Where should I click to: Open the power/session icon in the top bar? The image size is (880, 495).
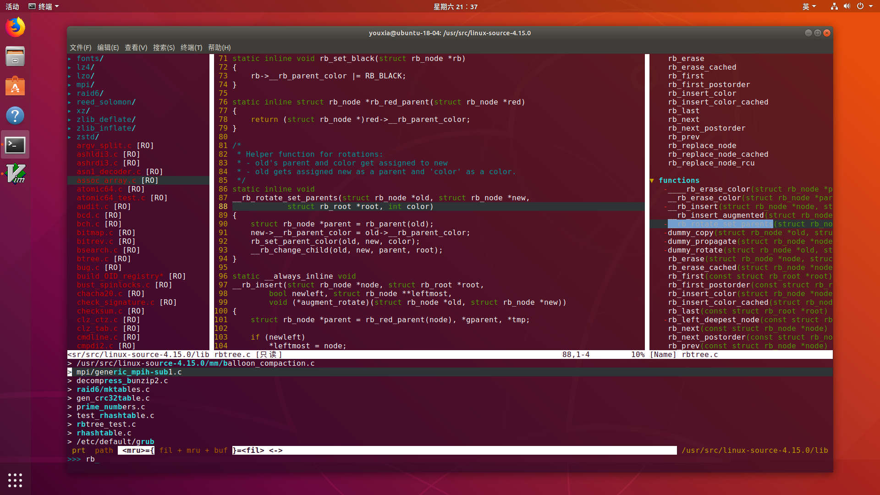861,6
